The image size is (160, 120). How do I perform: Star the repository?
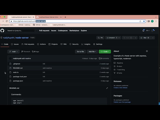pyautogui.click(x=145, y=38)
